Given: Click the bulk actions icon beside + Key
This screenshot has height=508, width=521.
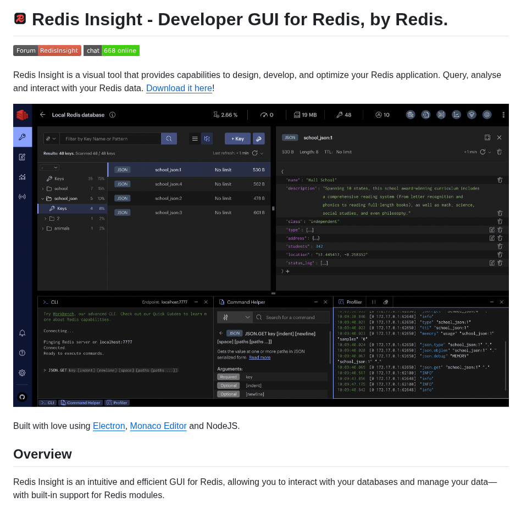Looking at the screenshot, I should tap(258, 138).
